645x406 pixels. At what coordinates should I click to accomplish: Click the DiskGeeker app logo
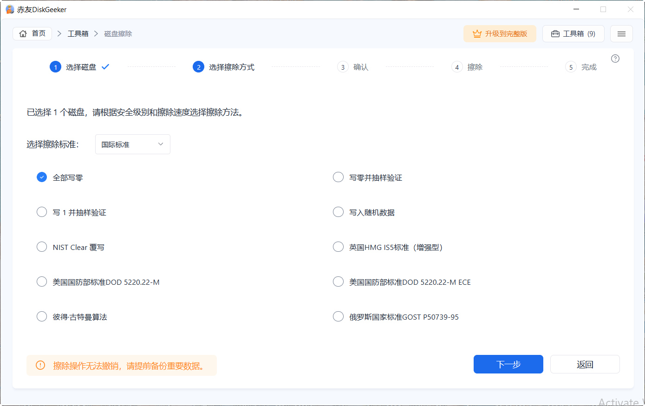click(10, 9)
